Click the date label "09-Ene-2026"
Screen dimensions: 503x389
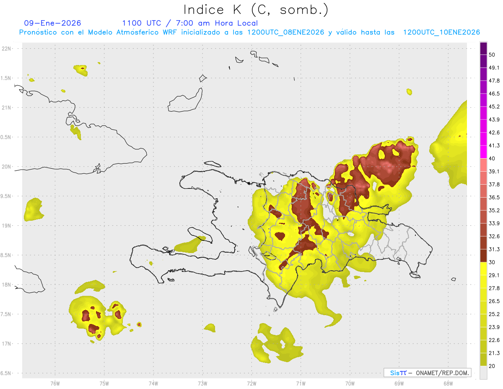(53, 23)
